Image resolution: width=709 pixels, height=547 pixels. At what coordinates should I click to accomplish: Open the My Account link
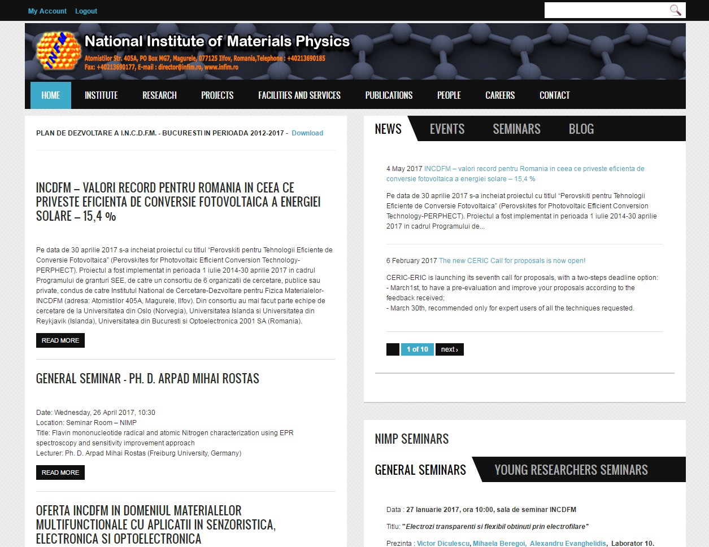47,11
